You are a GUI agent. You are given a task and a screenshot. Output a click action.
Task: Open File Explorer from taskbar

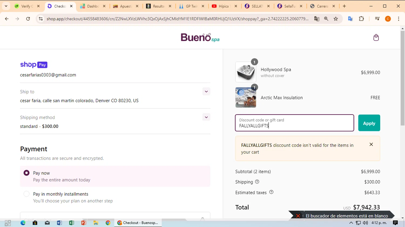coord(96,223)
